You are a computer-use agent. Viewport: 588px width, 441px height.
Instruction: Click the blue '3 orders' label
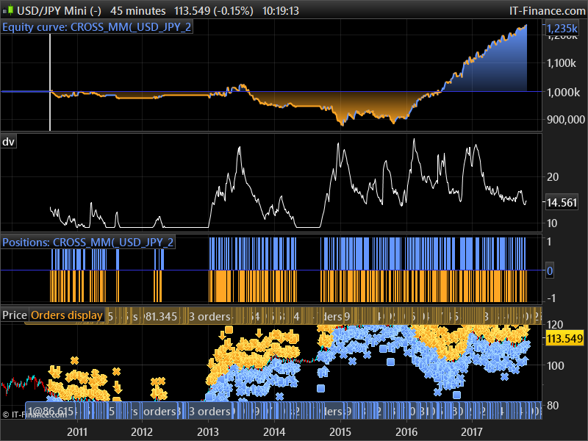[209, 412]
